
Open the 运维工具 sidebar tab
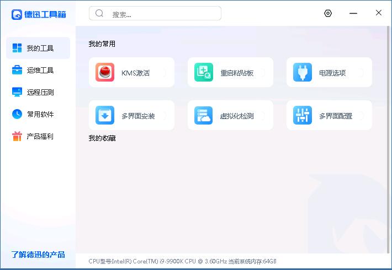pyautogui.click(x=38, y=70)
